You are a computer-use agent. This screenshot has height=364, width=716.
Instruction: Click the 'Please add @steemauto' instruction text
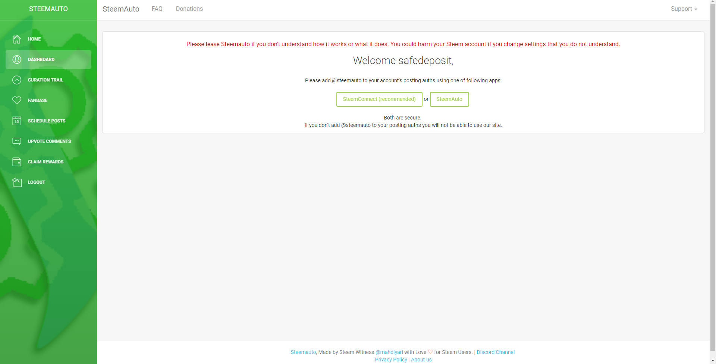coord(403,80)
